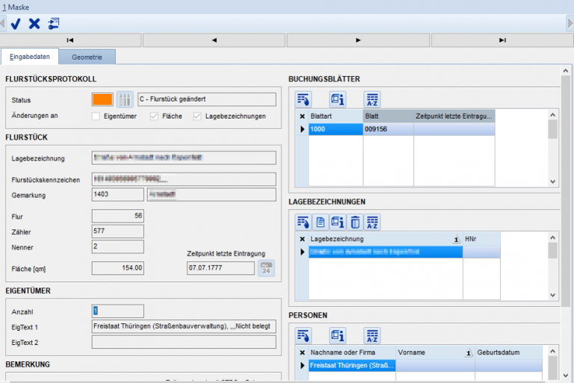The width and height of the screenshot is (574, 383).
Task: Click the Blattart column header
Action: click(x=336, y=116)
